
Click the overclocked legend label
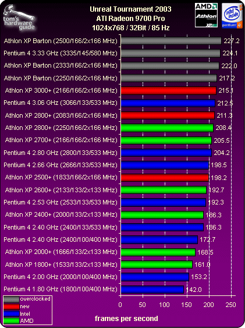35,299
